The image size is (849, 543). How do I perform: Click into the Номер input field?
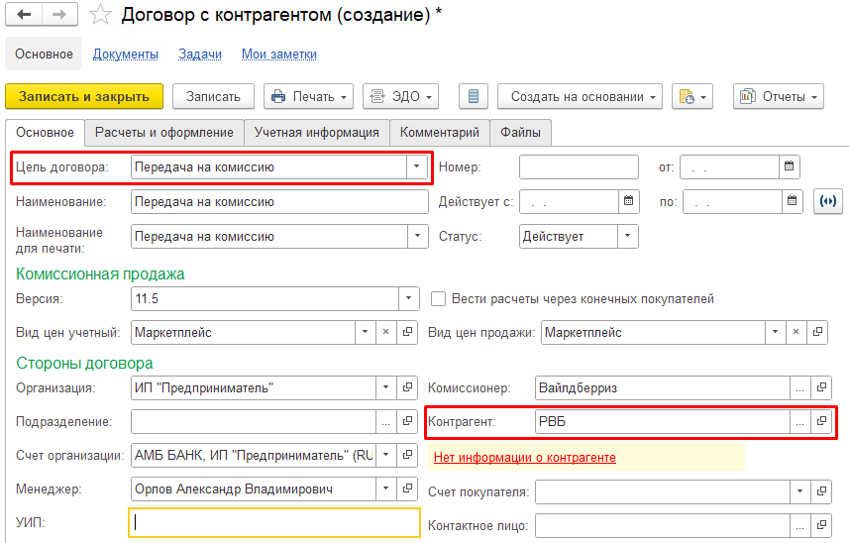coord(579,167)
